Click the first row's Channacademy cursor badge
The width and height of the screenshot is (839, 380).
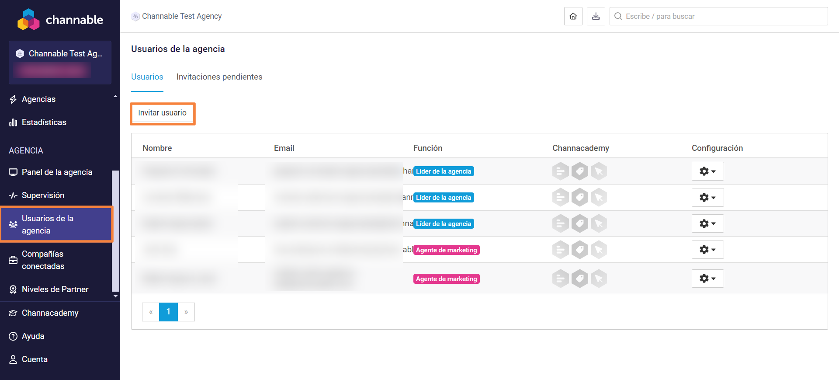pos(599,171)
